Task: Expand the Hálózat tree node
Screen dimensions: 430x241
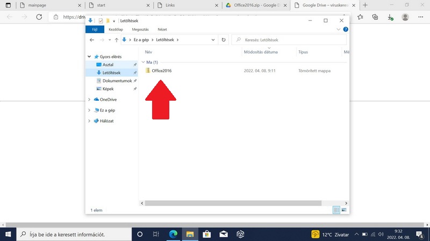Action: [89, 121]
